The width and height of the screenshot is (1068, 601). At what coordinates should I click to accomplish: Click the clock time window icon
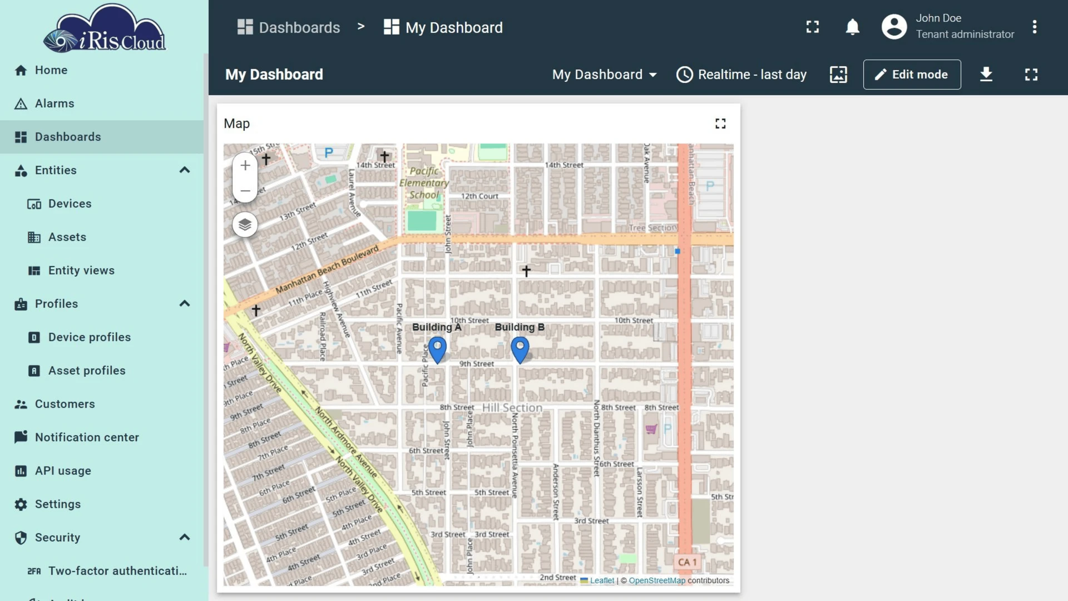[x=685, y=75]
